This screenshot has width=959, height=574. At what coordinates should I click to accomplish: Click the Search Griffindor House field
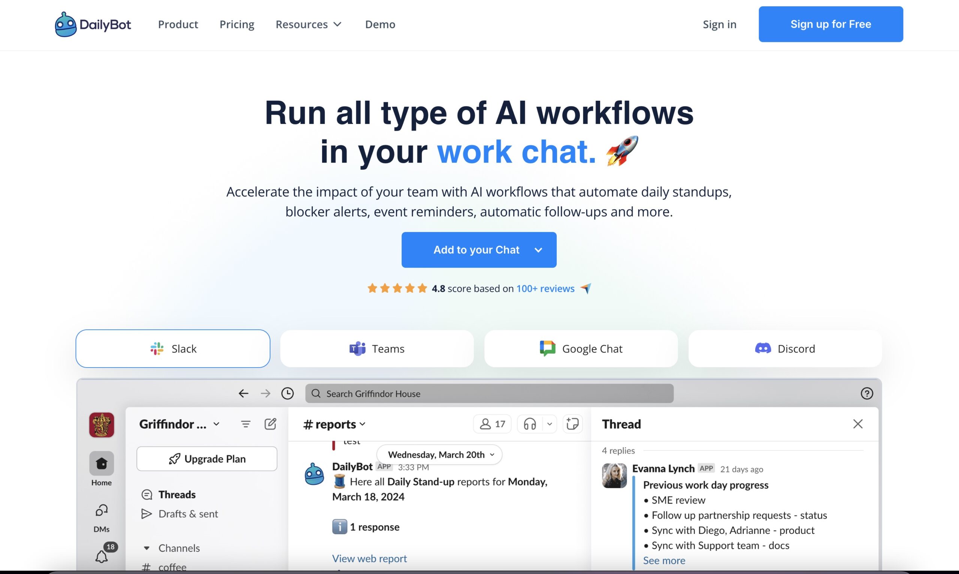coord(489,393)
